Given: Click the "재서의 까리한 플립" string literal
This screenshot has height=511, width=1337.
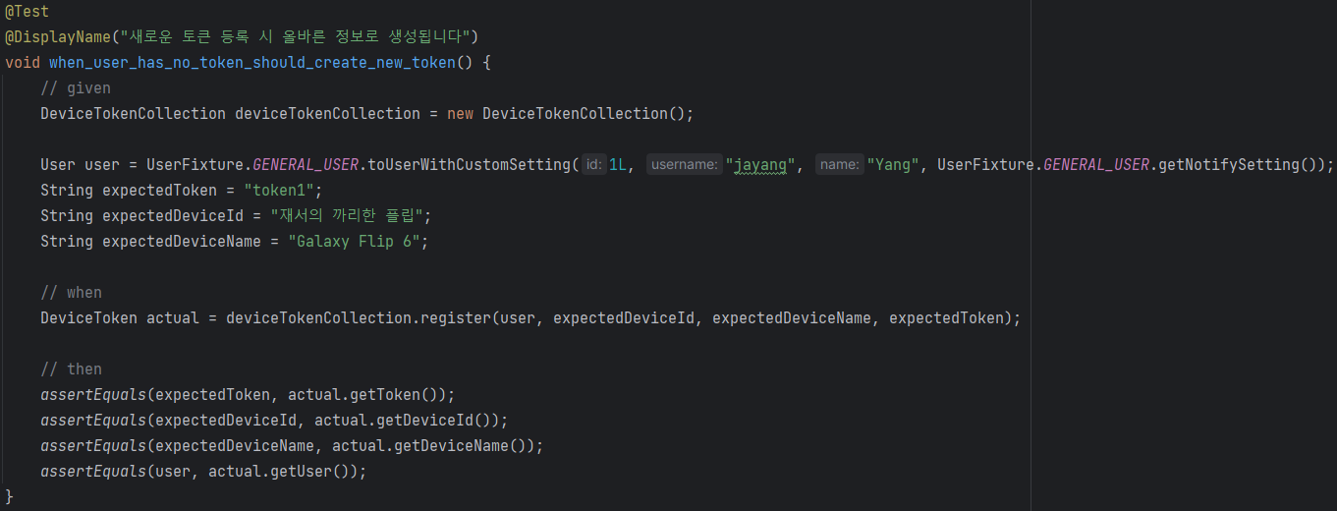Looking at the screenshot, I should pyautogui.click(x=347, y=215).
